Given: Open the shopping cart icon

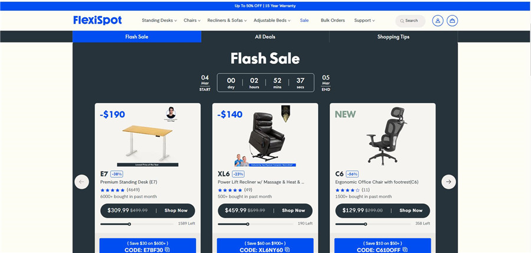Looking at the screenshot, I should 452,21.
